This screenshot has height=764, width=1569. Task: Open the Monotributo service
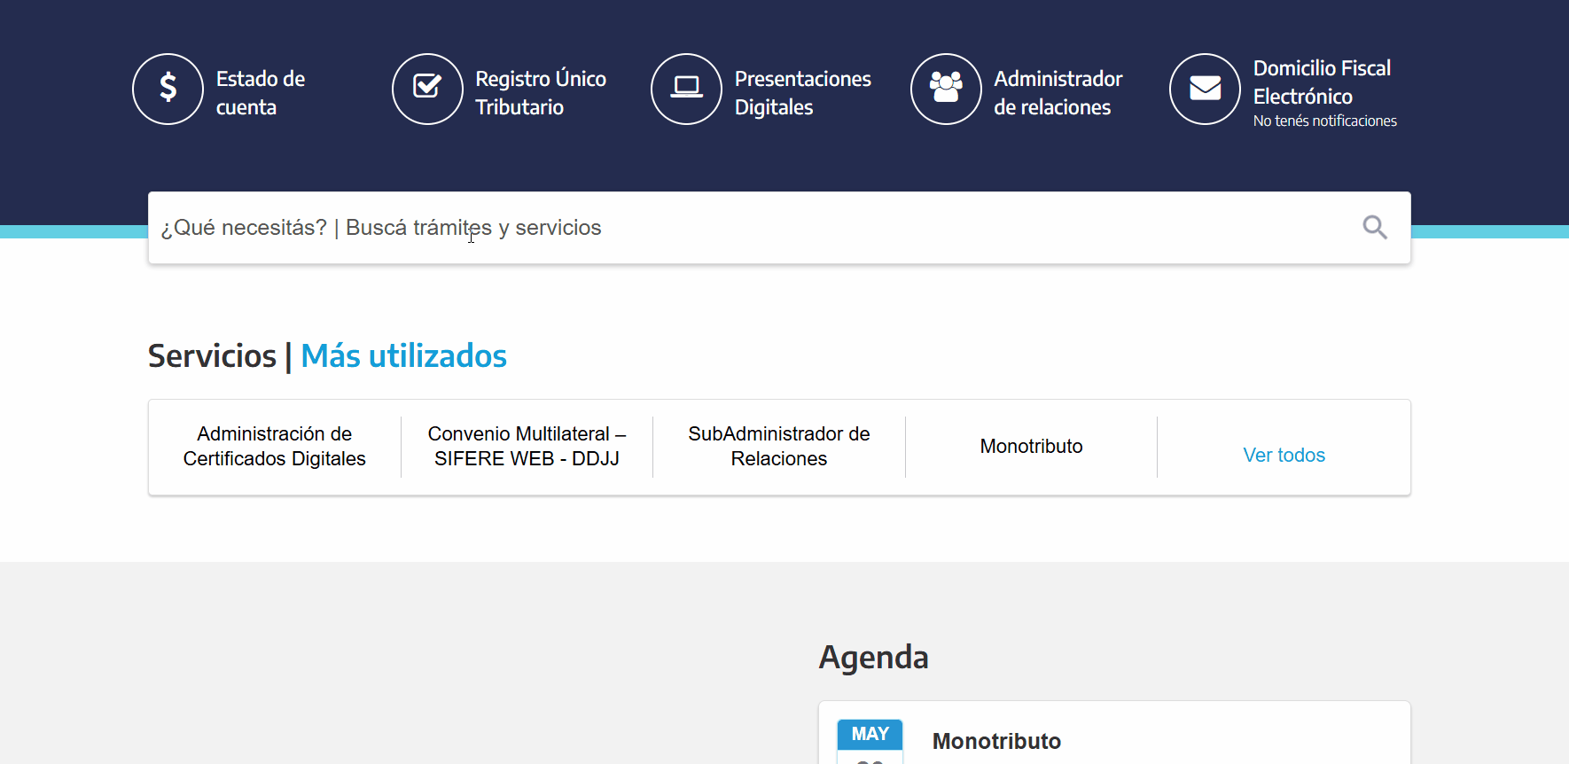coord(1031,447)
